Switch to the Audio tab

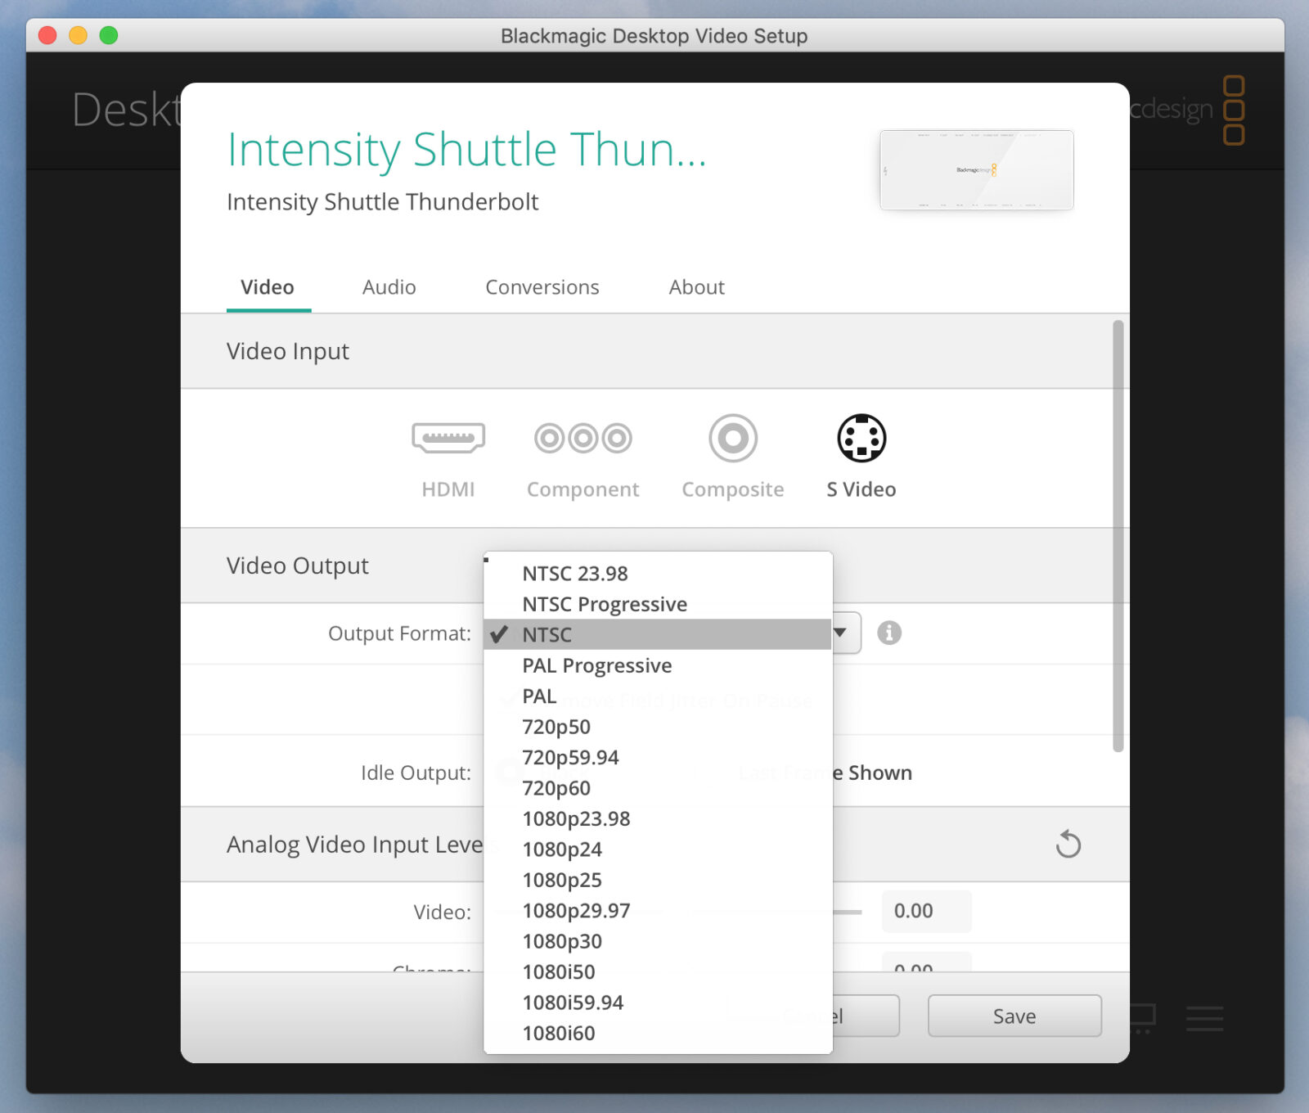click(389, 287)
